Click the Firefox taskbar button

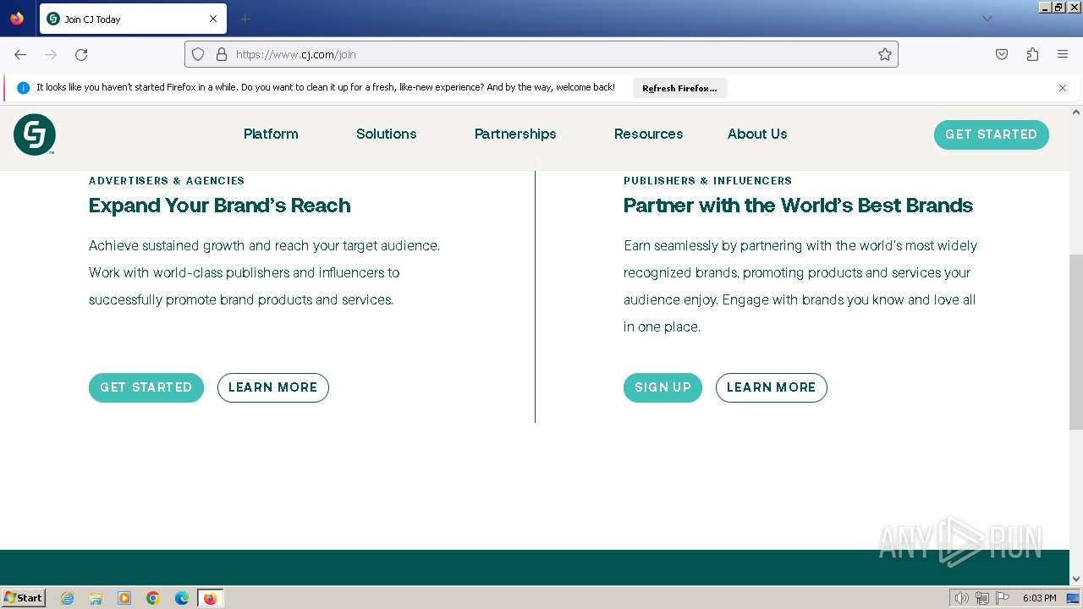click(x=210, y=598)
